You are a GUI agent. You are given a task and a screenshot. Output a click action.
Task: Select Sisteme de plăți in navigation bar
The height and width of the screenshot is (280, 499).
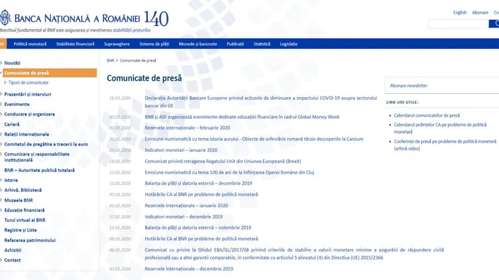coord(154,44)
